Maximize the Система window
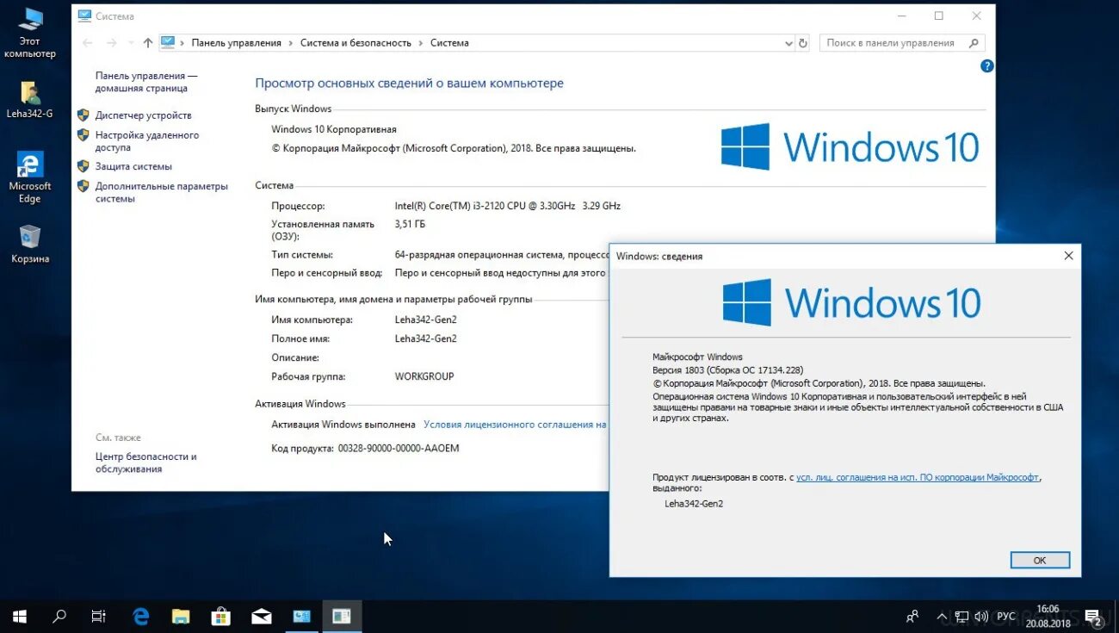This screenshot has width=1119, height=633. (x=938, y=16)
